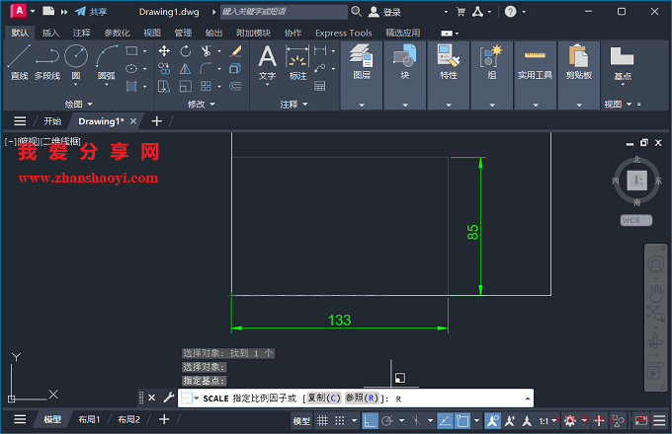Open the Utilities (实用工具) panel
Screen dimensions: 672x434
pos(535,75)
